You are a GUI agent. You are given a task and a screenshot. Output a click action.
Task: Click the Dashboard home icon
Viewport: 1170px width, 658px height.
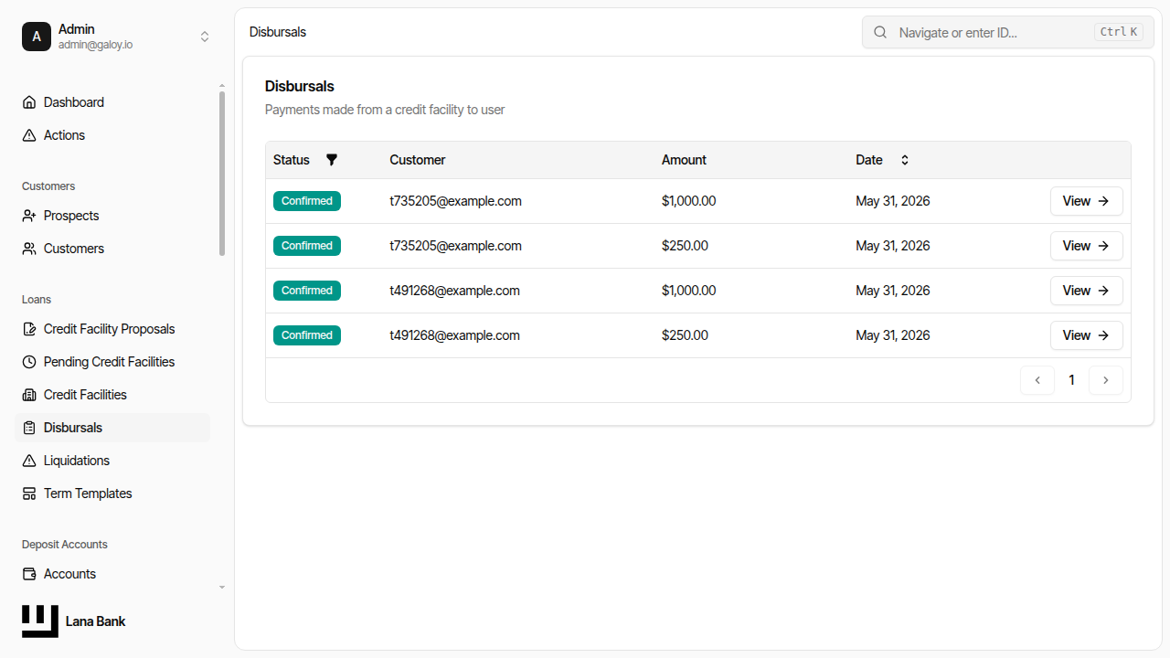[x=29, y=102]
